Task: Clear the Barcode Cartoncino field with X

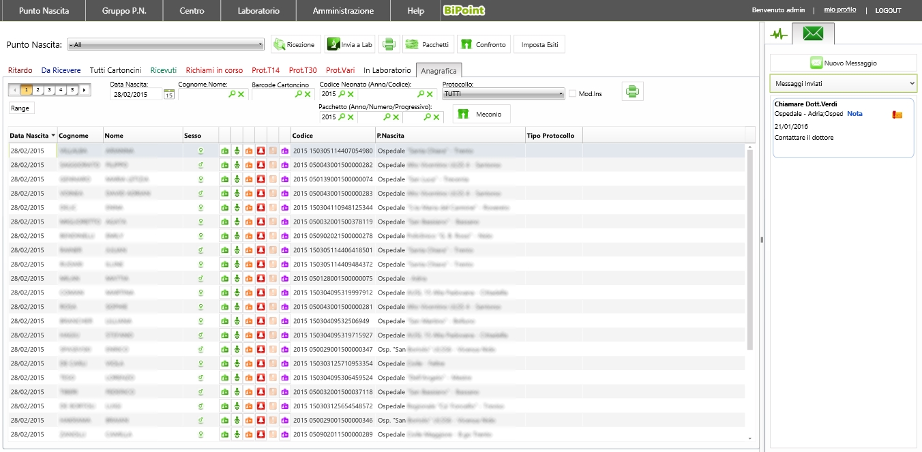Action: point(307,94)
